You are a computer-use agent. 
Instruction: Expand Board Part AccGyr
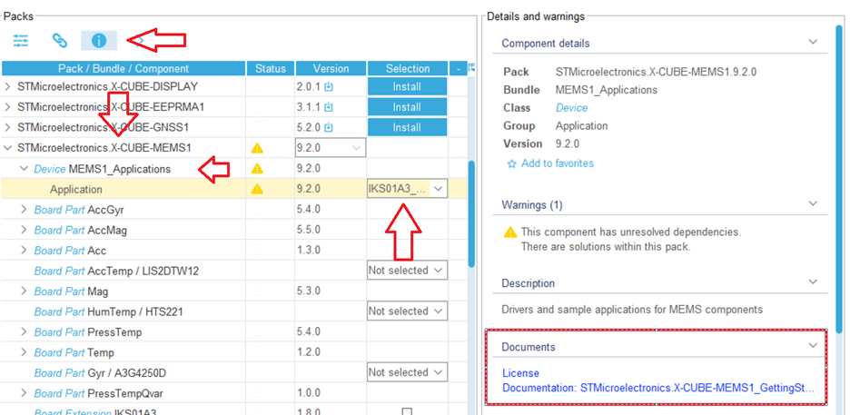[24, 210]
